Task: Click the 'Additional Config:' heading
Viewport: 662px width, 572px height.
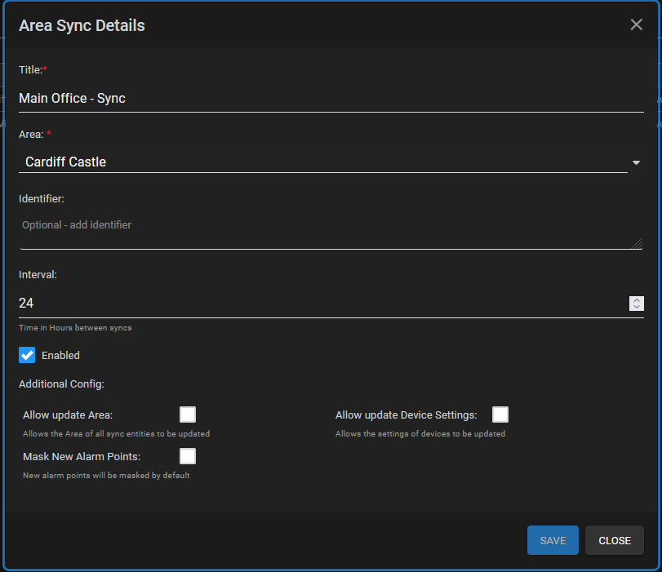Action: (62, 384)
